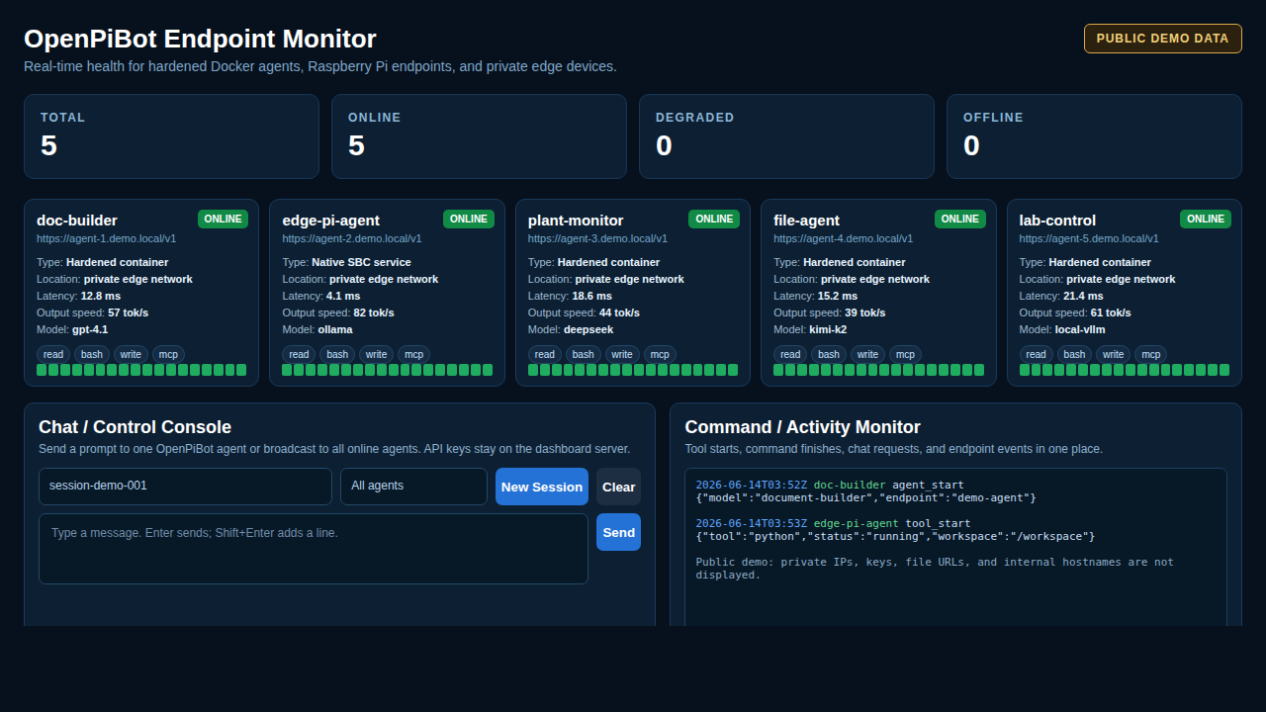Viewport: 1266px width, 712px height.
Task: Click lab-control's ONLINE status badge
Action: tap(1206, 219)
